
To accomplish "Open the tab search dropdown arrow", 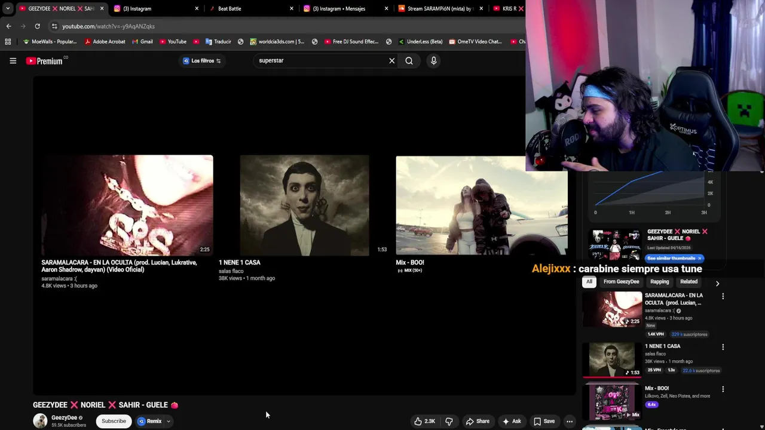I will [7, 8].
